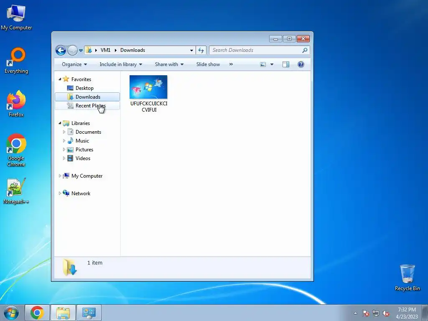Select the Notepad++ desktop shortcut
The height and width of the screenshot is (321, 428).
pos(16,191)
